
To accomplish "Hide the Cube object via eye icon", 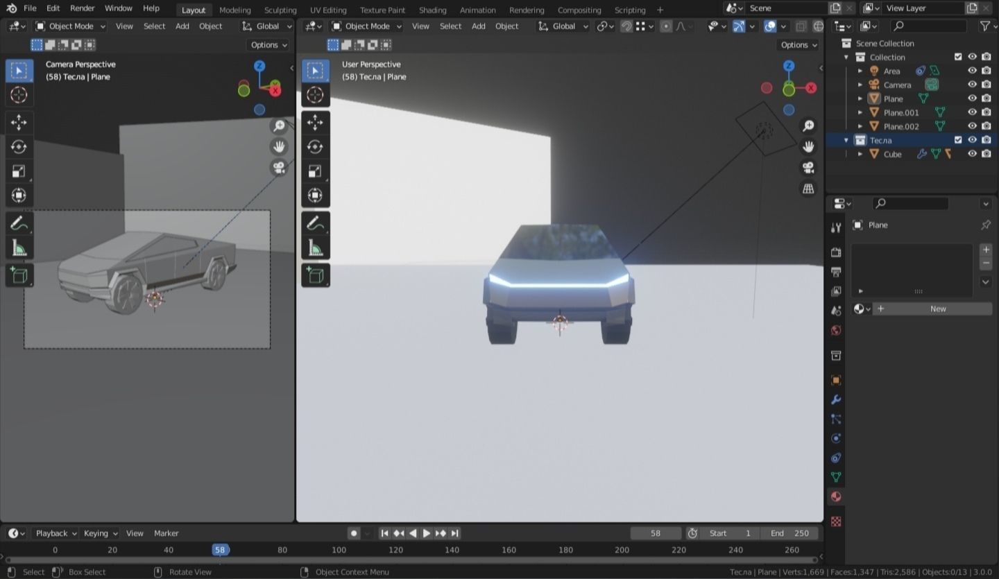I will (x=972, y=154).
